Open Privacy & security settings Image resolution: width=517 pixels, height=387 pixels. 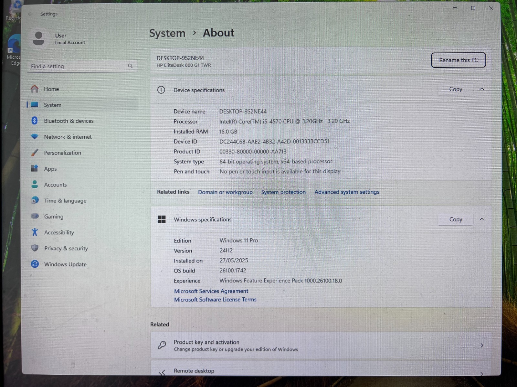click(82, 248)
